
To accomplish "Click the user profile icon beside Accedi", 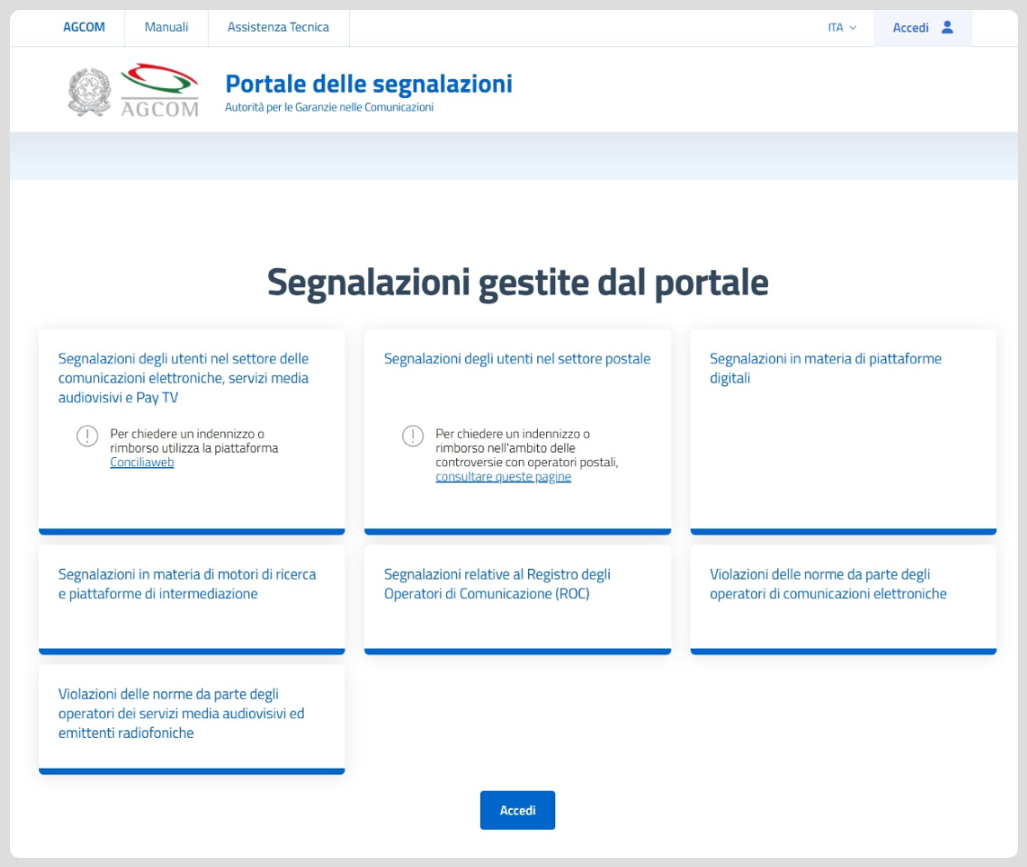I will (949, 27).
